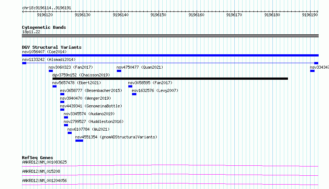
Task: Select nsv4439341 (GenomeinaBottle) variant label
Action: (91, 106)
